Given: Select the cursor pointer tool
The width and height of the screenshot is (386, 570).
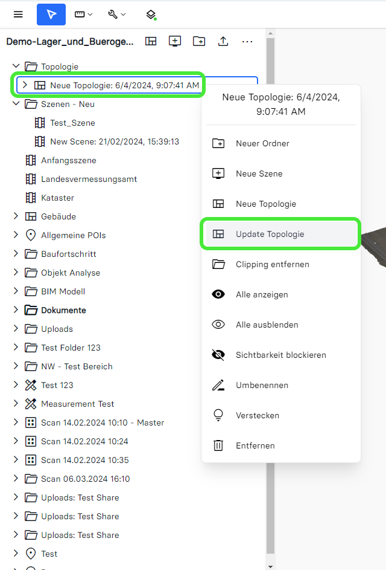Looking at the screenshot, I should coord(51,15).
